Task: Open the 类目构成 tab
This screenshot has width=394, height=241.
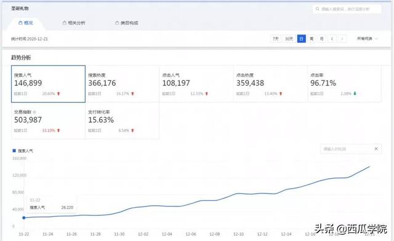Action: click(127, 23)
